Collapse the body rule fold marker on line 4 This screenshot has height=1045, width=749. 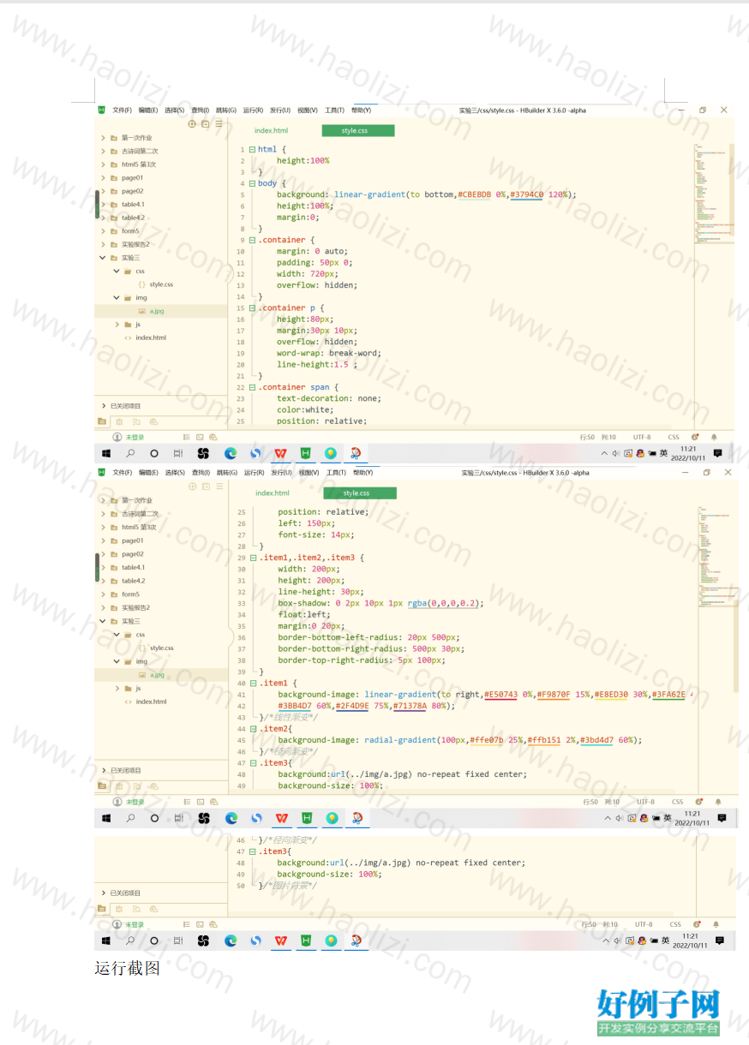click(x=252, y=183)
